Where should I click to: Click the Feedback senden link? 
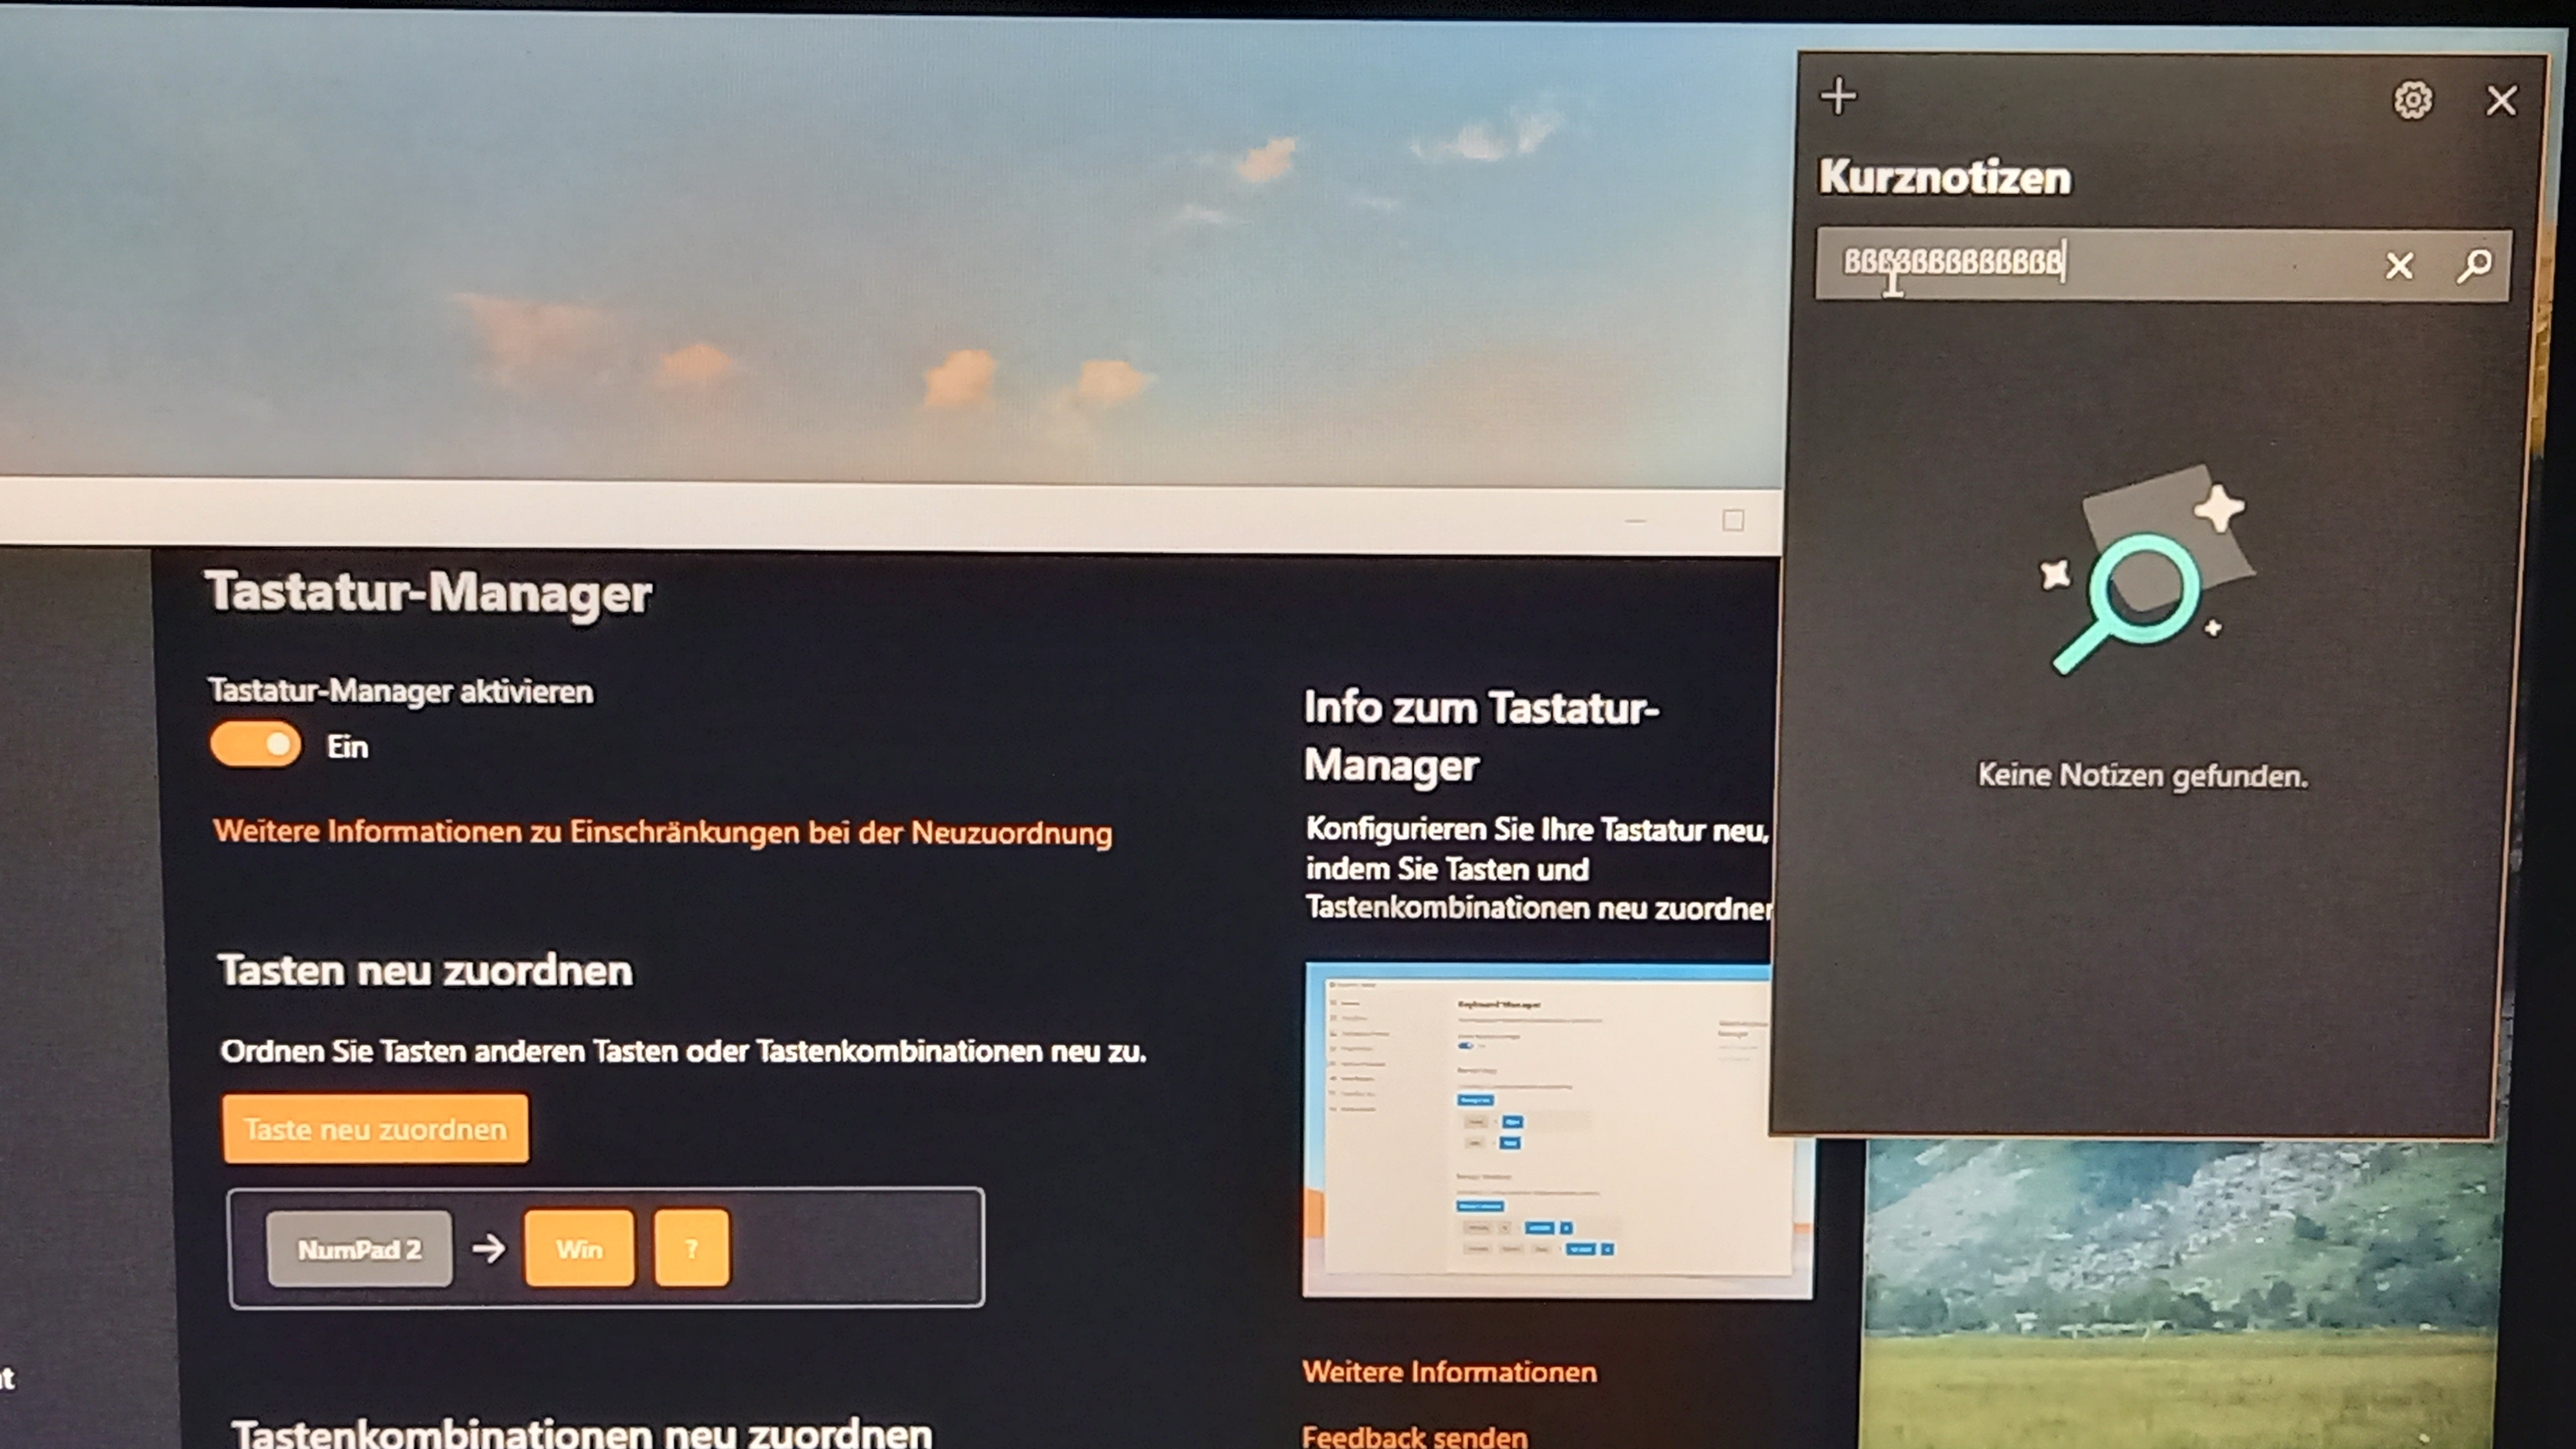coord(1414,1436)
